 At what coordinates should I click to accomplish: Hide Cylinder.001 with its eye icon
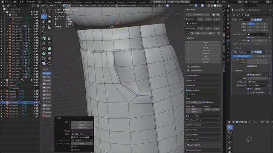tap(34, 102)
